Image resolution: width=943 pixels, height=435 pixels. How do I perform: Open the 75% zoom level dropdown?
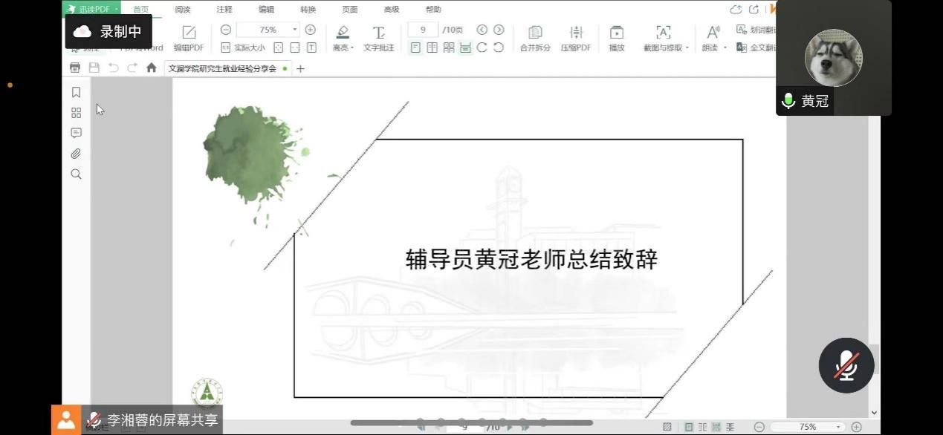coord(295,30)
